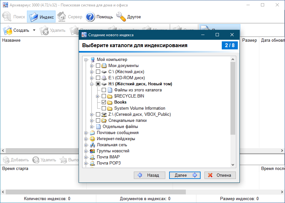The image size is (285, 203).
Task: Click the Размер column header
Action: coord(249,40)
